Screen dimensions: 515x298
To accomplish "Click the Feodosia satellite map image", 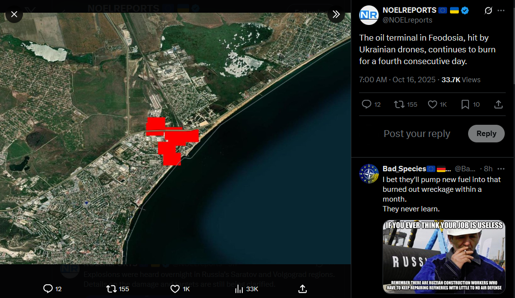I will click(175, 138).
